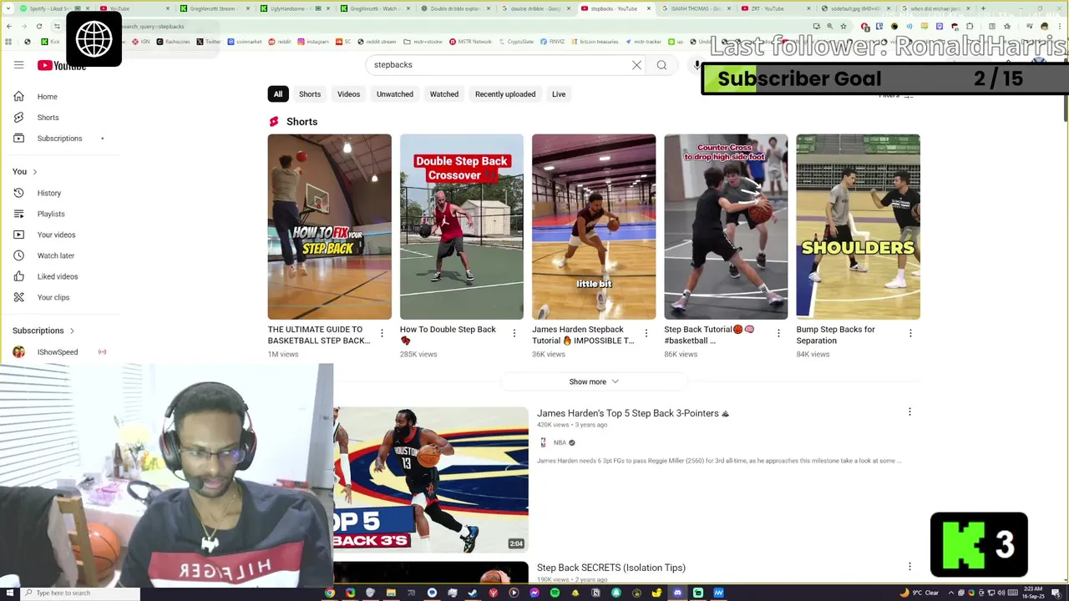This screenshot has width=1069, height=601.
Task: Open options for James Harden Stepback Tutorial
Action: (x=646, y=334)
